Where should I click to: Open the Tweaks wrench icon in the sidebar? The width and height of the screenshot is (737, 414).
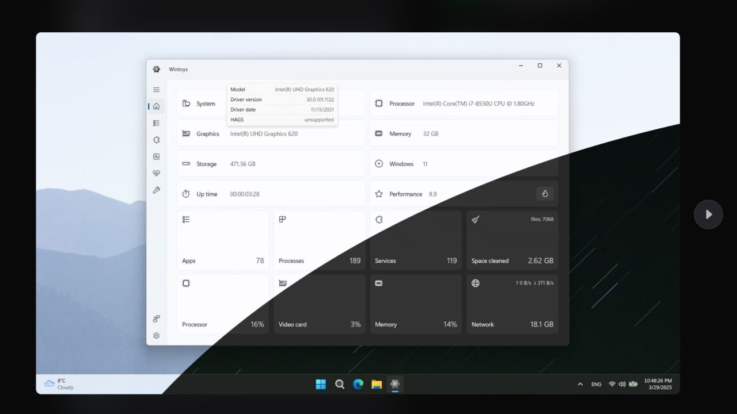point(156,190)
